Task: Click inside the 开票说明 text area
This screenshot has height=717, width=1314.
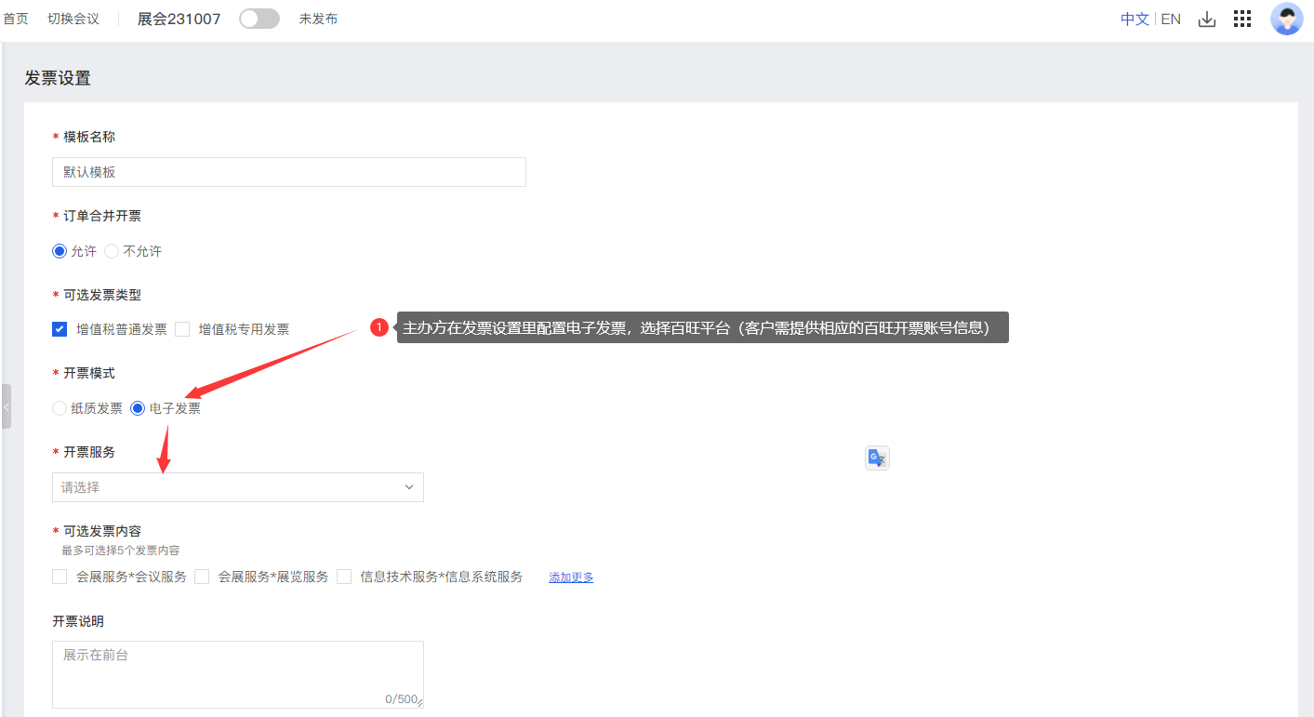Action: tap(237, 670)
